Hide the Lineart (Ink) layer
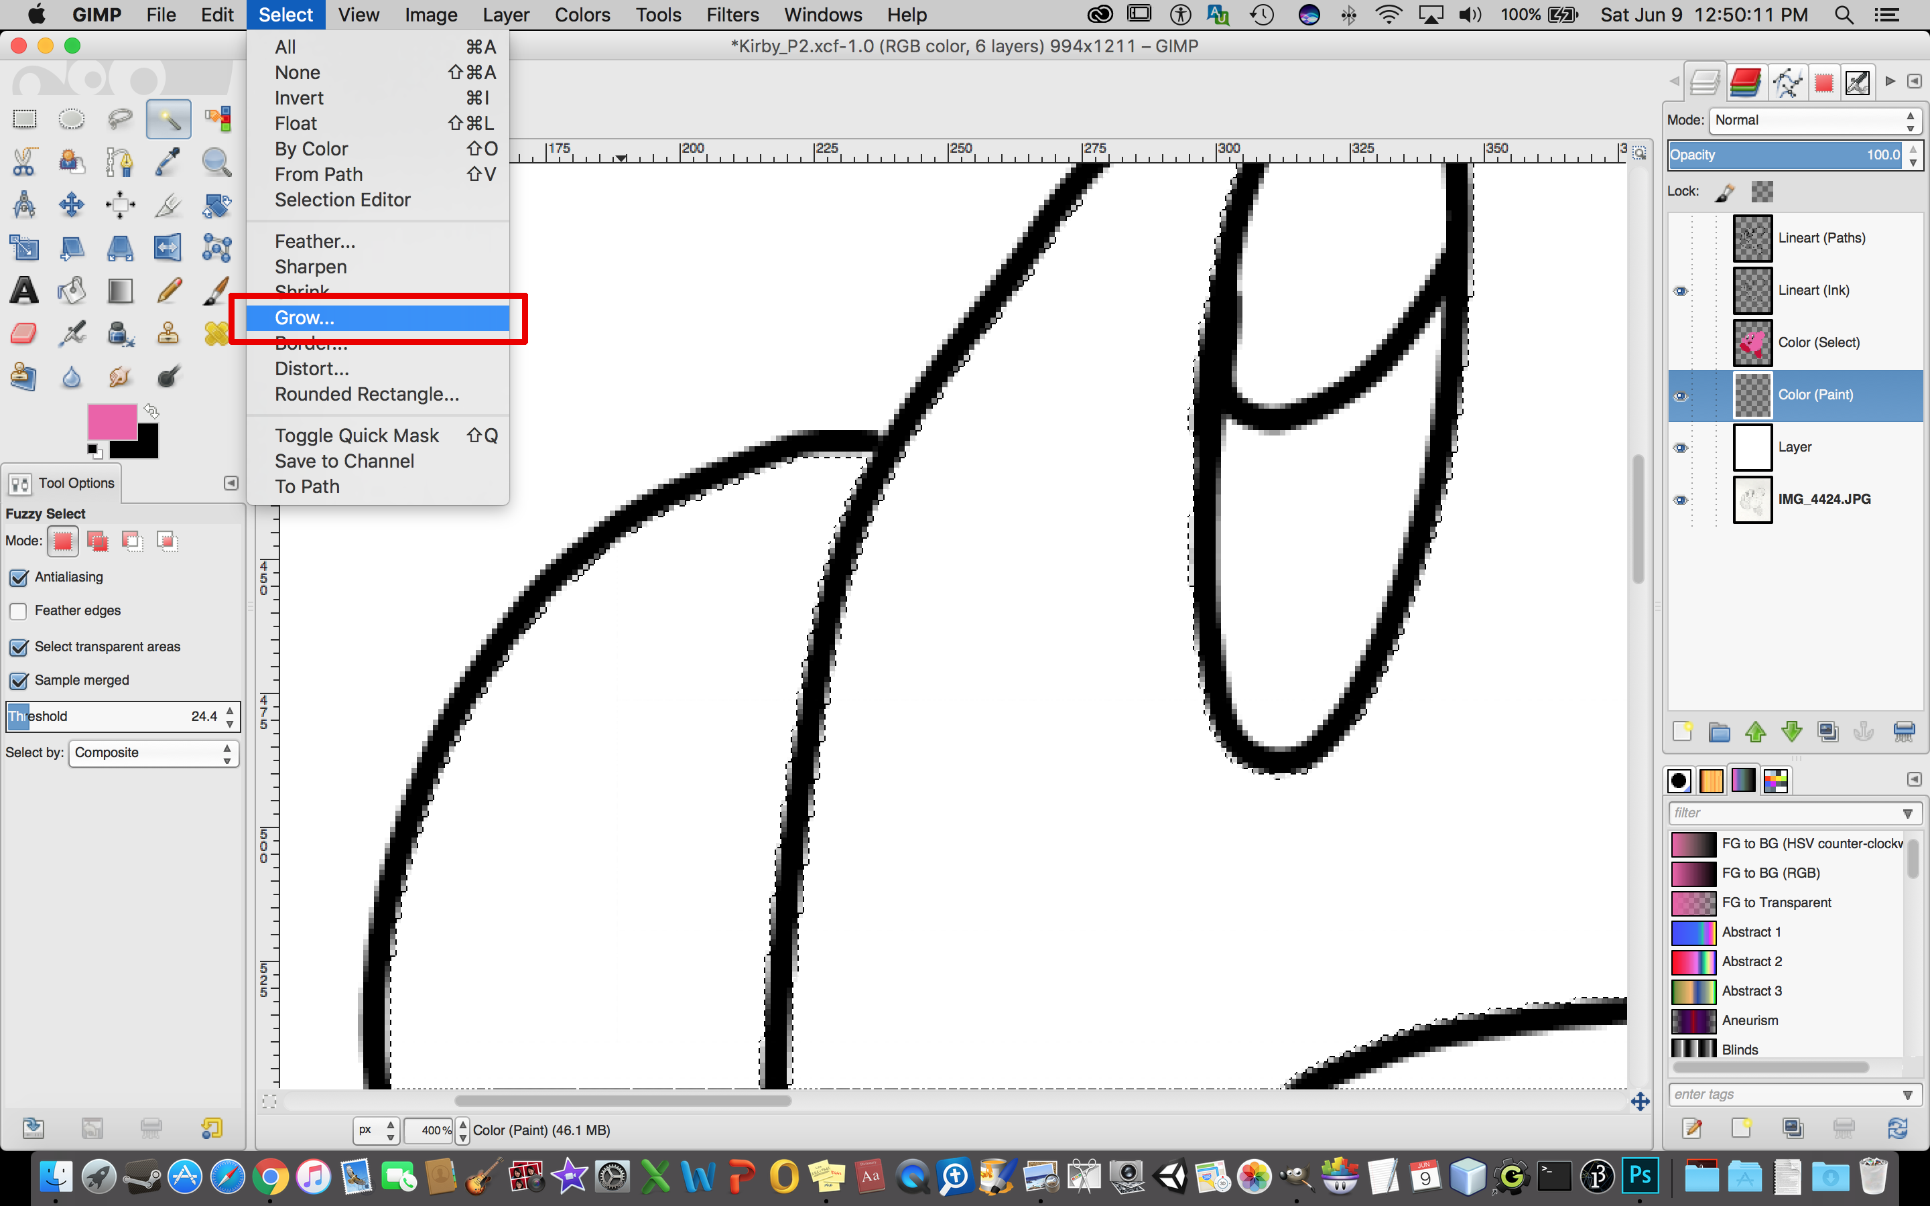 (x=1681, y=291)
